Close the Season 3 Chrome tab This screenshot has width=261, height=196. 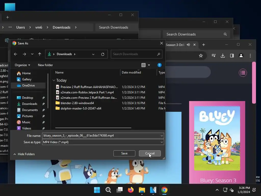point(194,45)
